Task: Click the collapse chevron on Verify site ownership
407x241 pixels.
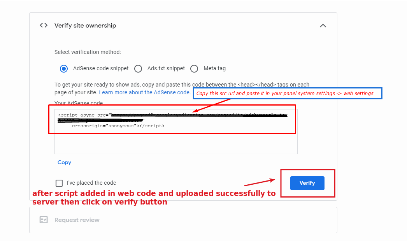Action: click(323, 25)
